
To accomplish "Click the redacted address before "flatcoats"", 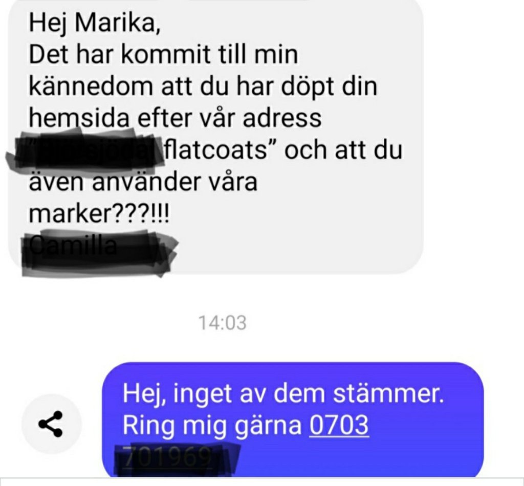I will (86, 150).
